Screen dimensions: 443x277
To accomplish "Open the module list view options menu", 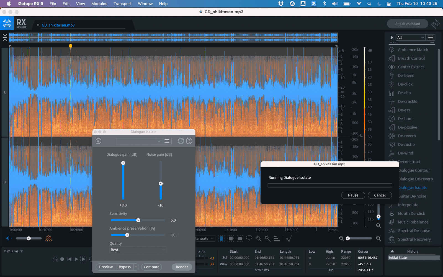I will 430,37.
